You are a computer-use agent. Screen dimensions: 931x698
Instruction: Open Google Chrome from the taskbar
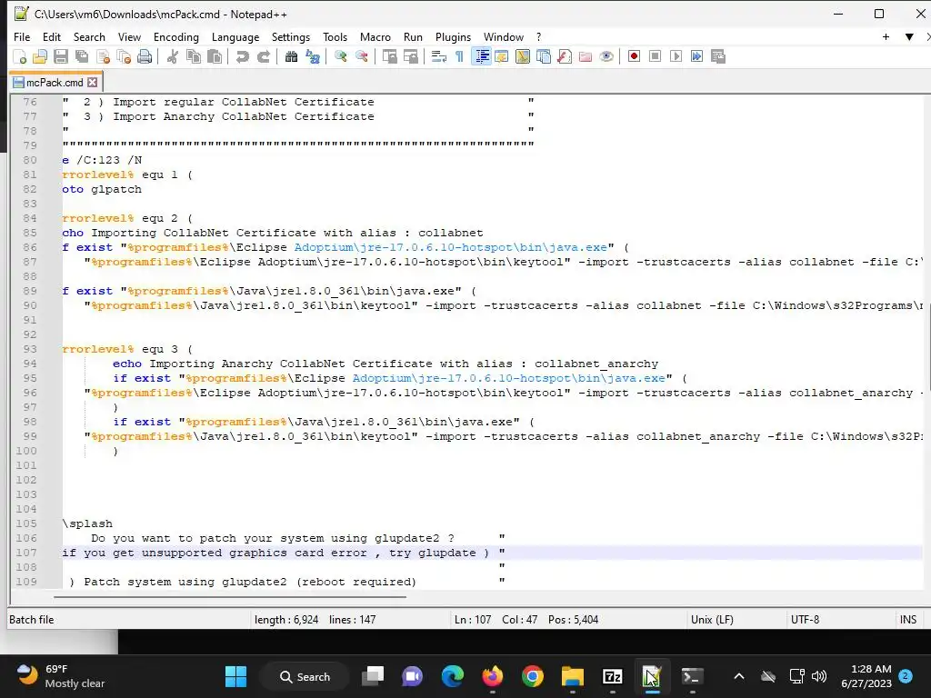(533, 676)
